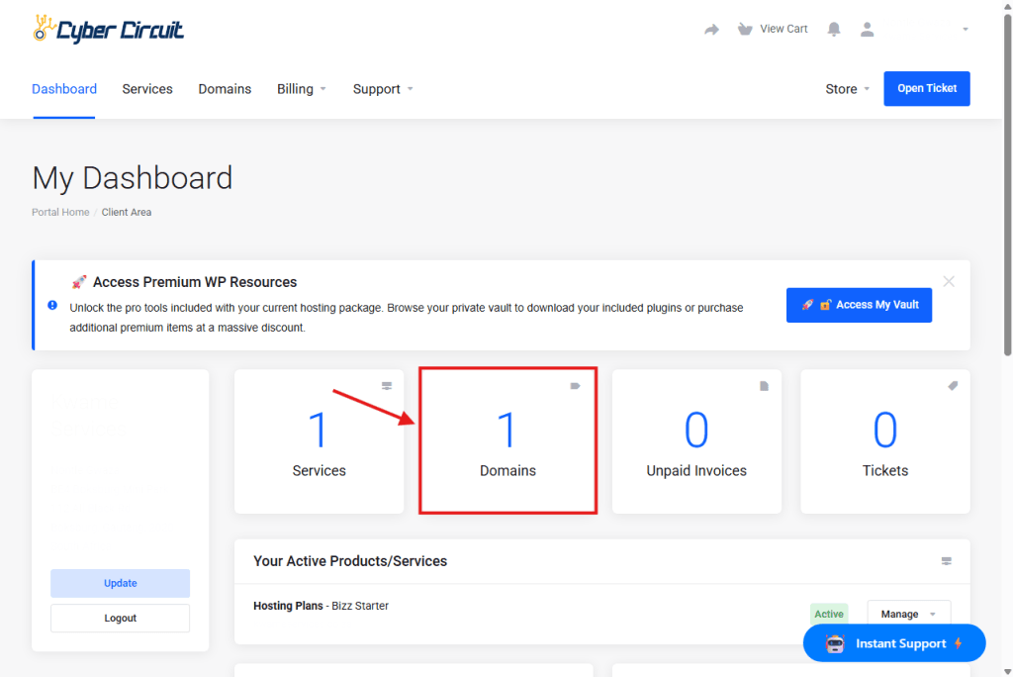Open the Store dropdown menu

(x=847, y=89)
